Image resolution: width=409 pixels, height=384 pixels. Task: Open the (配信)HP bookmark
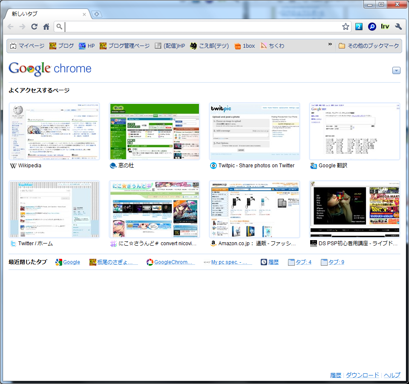[170, 46]
